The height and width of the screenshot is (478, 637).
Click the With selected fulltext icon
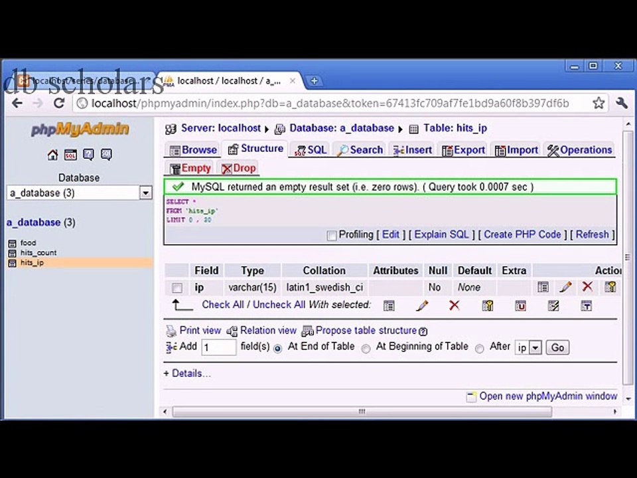point(586,305)
